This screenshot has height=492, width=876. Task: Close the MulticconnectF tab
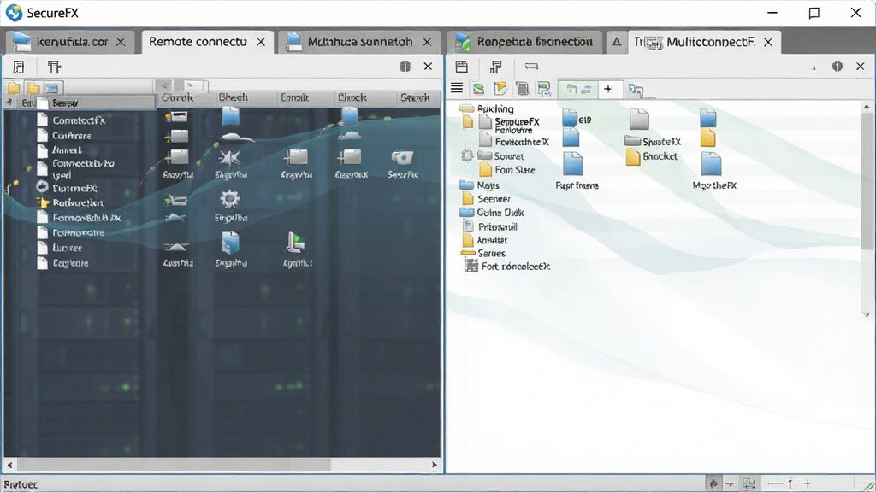coord(768,42)
